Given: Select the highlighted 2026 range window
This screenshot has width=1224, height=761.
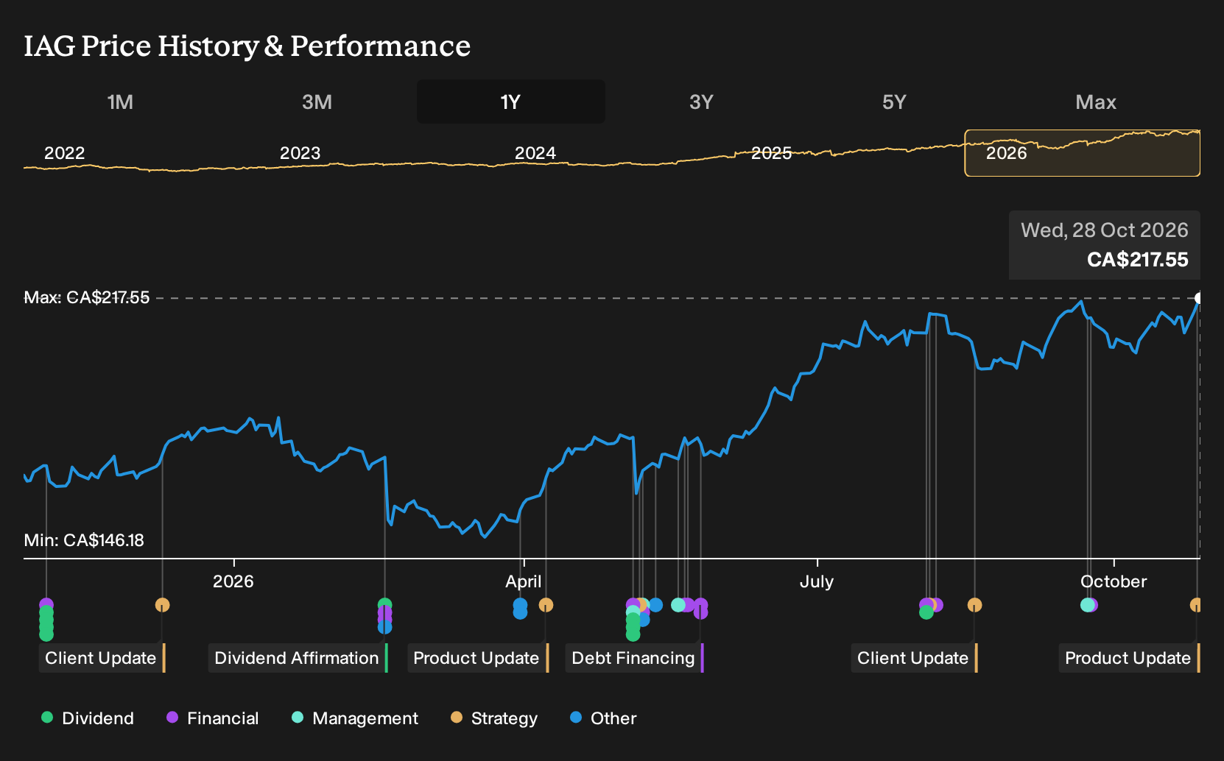Looking at the screenshot, I should 1082,153.
